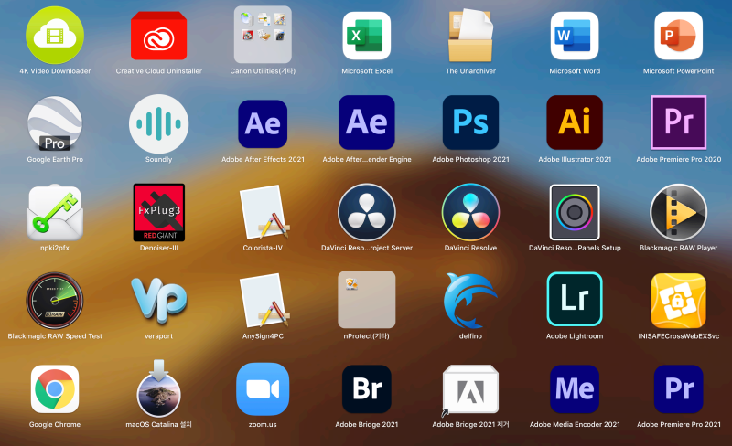Launch Google Earth Pro
The image size is (732, 446).
point(55,123)
